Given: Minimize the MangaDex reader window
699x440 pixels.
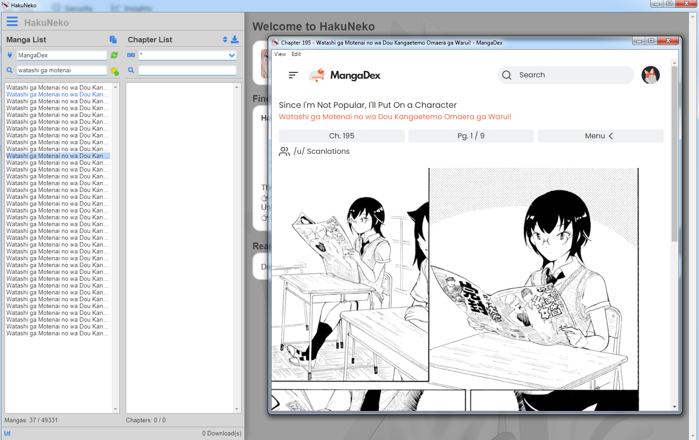Looking at the screenshot, I should tap(638, 41).
